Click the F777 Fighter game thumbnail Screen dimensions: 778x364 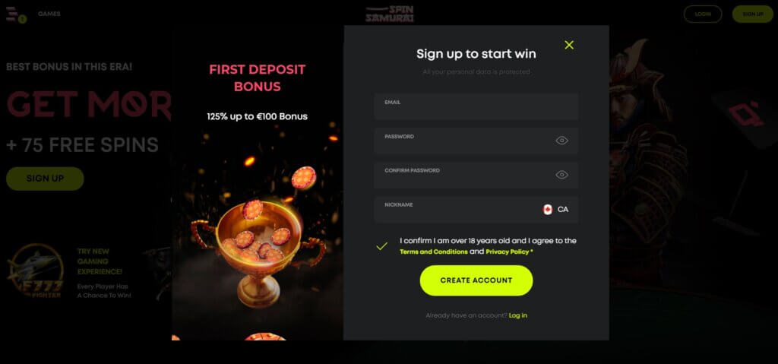(36, 271)
